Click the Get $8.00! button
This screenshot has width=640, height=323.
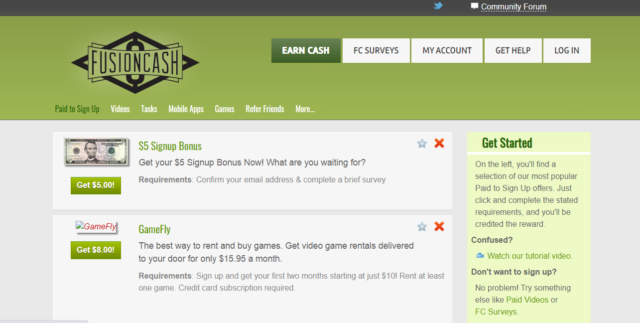tap(96, 250)
